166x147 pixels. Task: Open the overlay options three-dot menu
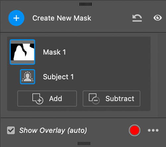pos(153,130)
